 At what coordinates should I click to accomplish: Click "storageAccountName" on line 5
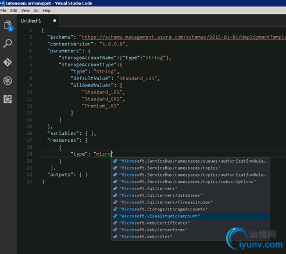(88, 58)
